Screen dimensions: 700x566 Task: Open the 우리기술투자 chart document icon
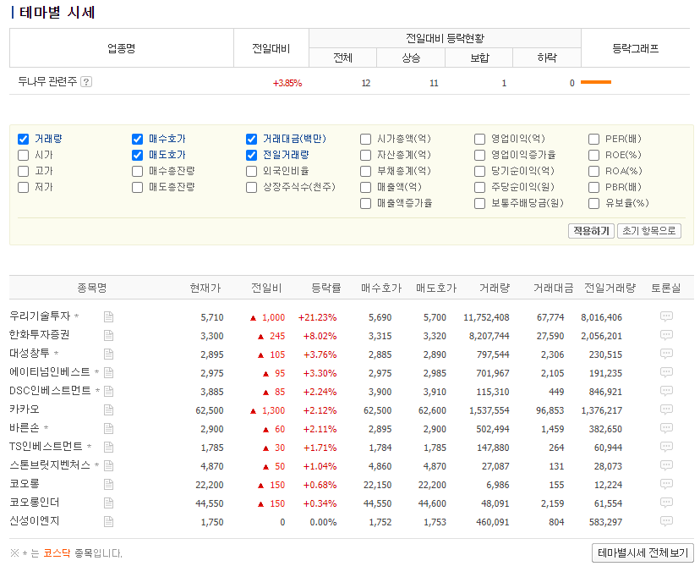click(x=108, y=316)
